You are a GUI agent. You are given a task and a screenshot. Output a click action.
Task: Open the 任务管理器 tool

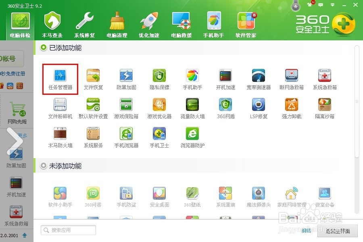pyautogui.click(x=60, y=79)
